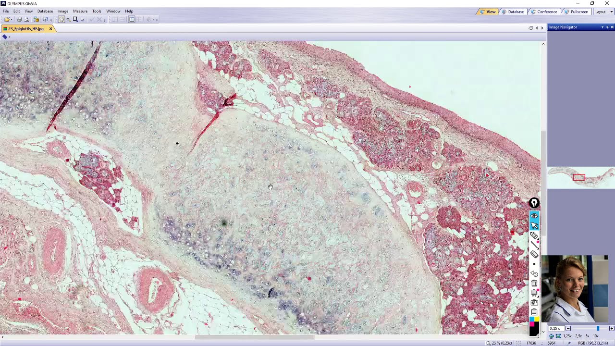Open the Tools menu
615x346 pixels.
[97, 11]
